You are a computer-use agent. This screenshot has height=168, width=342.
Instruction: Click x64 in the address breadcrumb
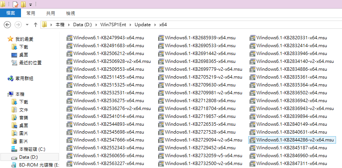coord(163,25)
